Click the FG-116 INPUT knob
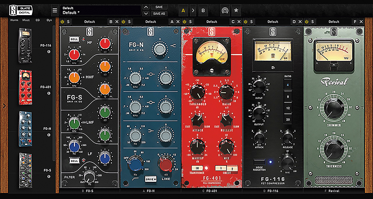The width and height of the screenshot is (373, 199). (259, 86)
